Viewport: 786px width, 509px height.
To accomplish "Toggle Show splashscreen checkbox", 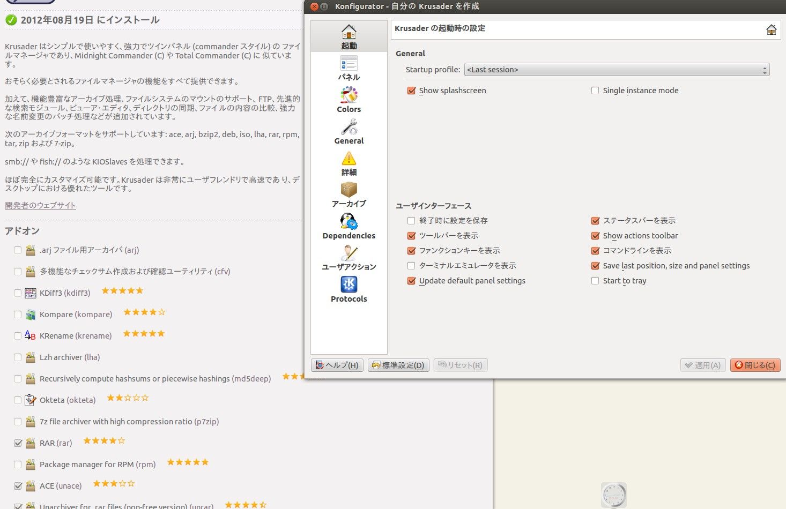I will click(411, 91).
